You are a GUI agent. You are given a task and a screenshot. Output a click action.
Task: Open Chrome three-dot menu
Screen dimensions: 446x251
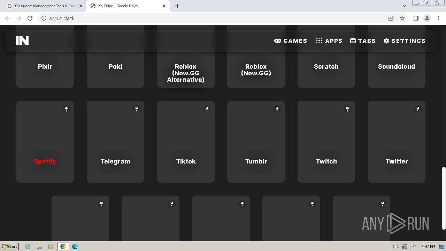tap(439, 18)
